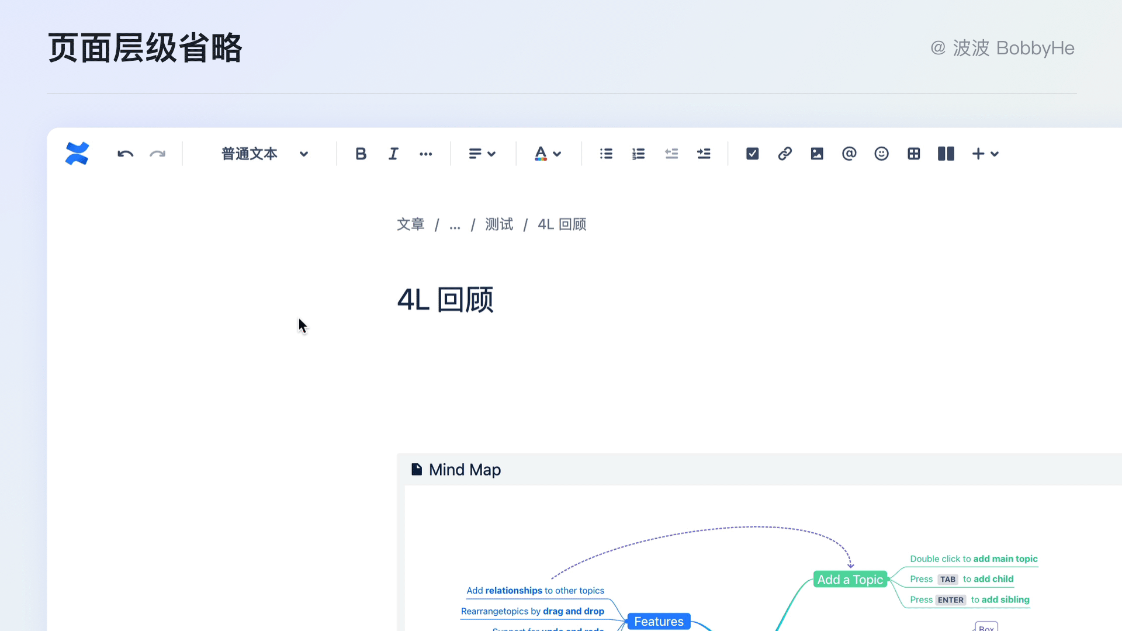Viewport: 1122px width, 631px height.
Task: Open the emoji smiley picker
Action: (881, 154)
